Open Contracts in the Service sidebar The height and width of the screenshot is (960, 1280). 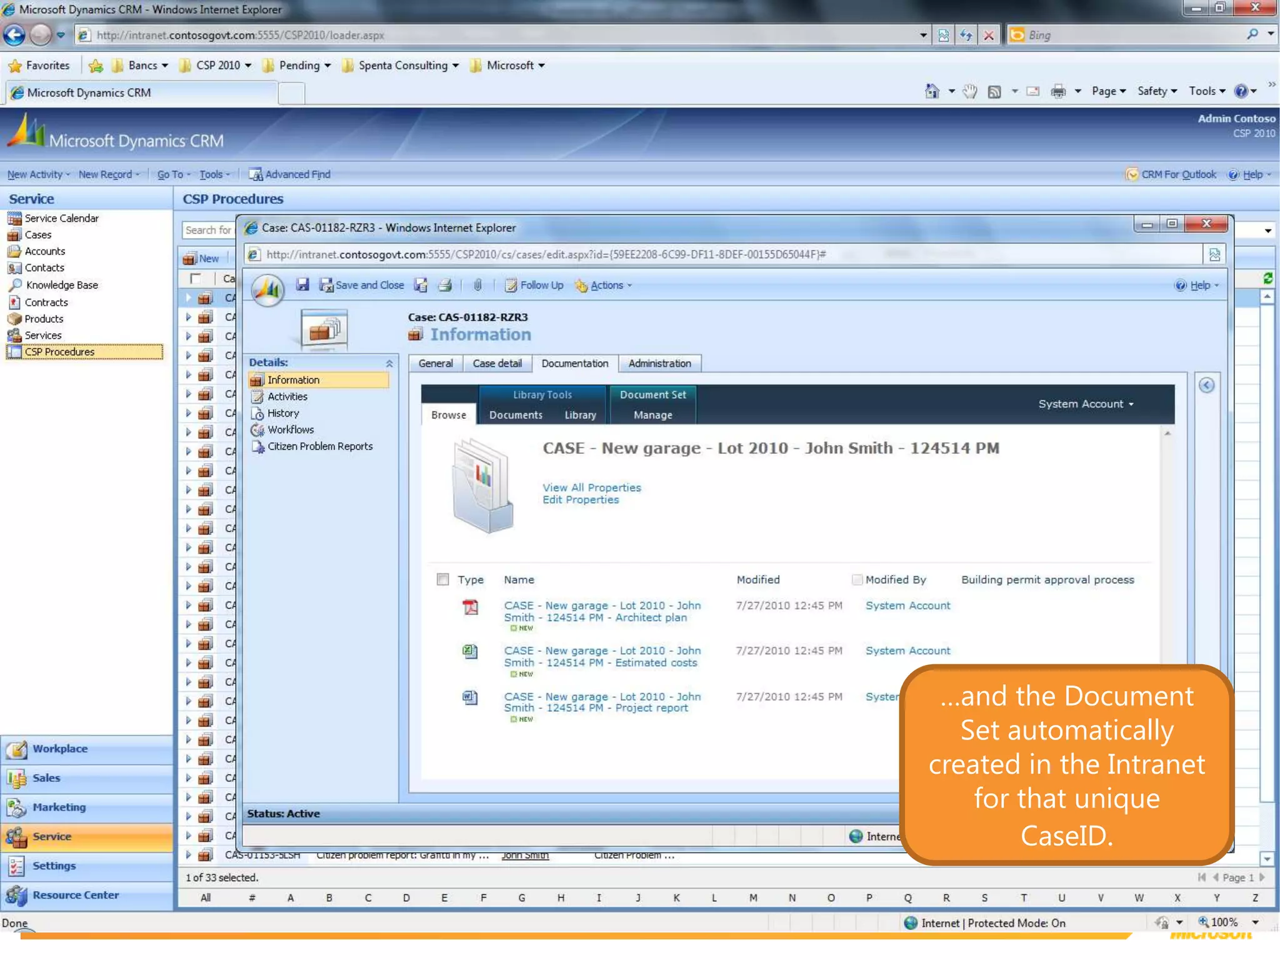pos(46,302)
